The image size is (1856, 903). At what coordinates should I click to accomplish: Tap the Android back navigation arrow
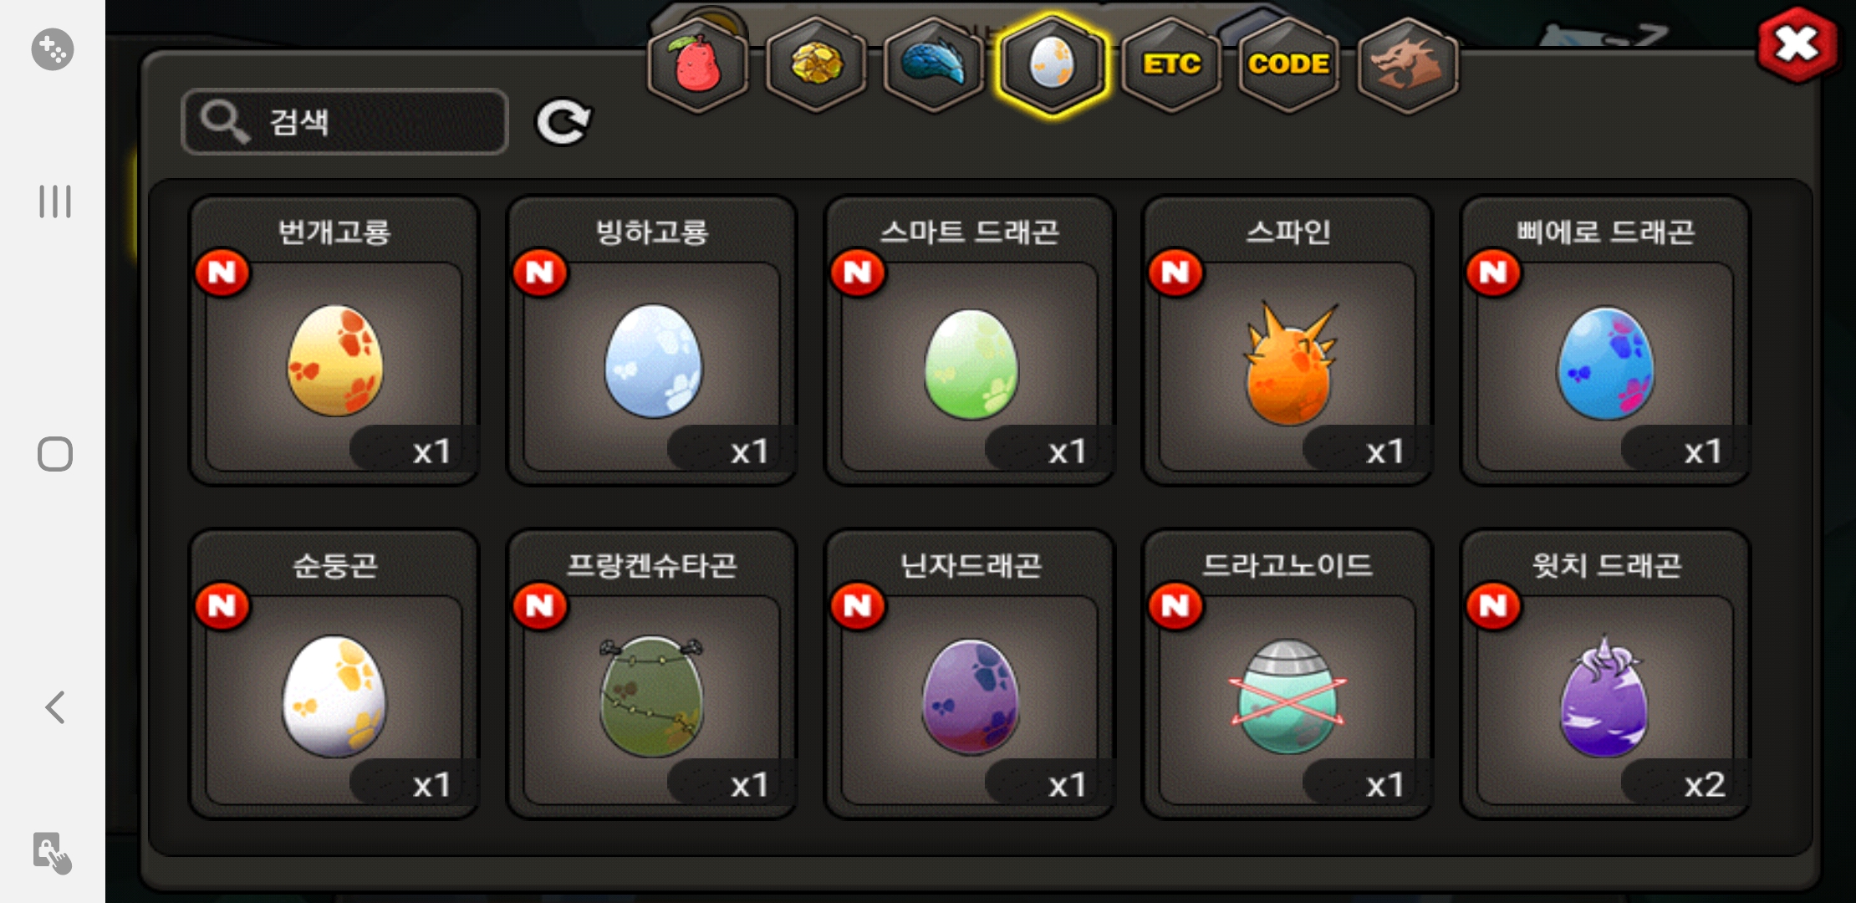click(x=55, y=707)
